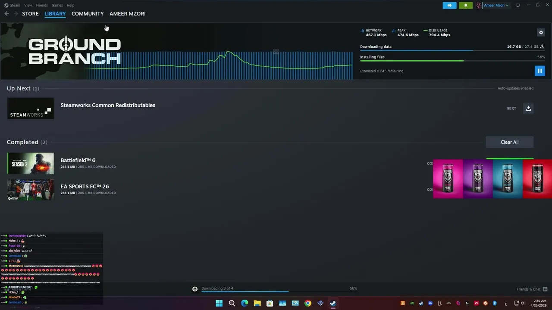552x310 pixels.
Task: Launch Microsoft Edge from taskbar
Action: [x=245, y=303]
